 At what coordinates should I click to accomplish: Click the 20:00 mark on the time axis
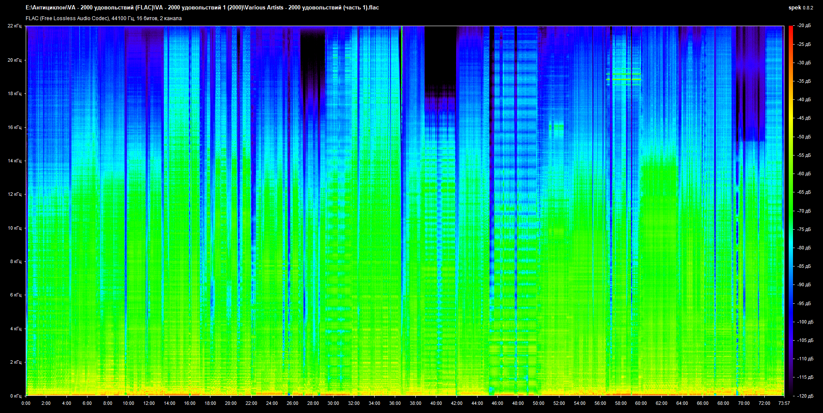tap(231, 403)
